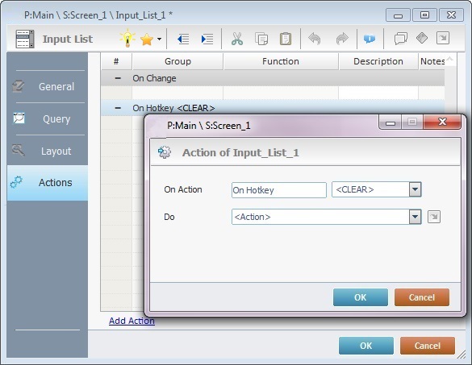Collapse the On Hotkey <CLEAR> group

[x=118, y=108]
